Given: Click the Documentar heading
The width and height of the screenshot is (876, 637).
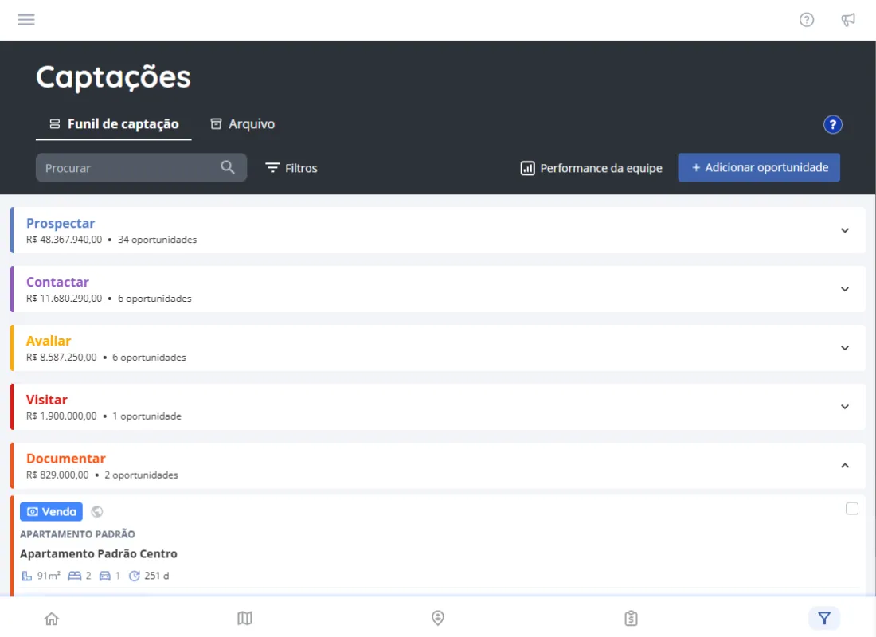Looking at the screenshot, I should [66, 458].
